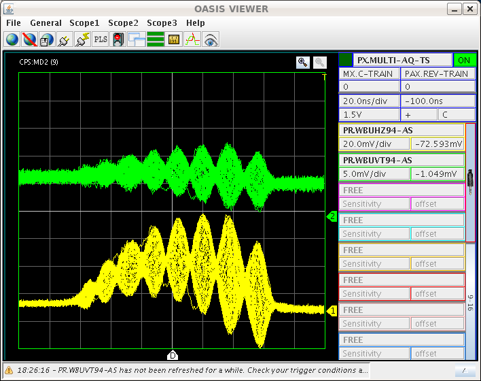Click the green stacked bars icon
The height and width of the screenshot is (381, 481).
click(156, 39)
